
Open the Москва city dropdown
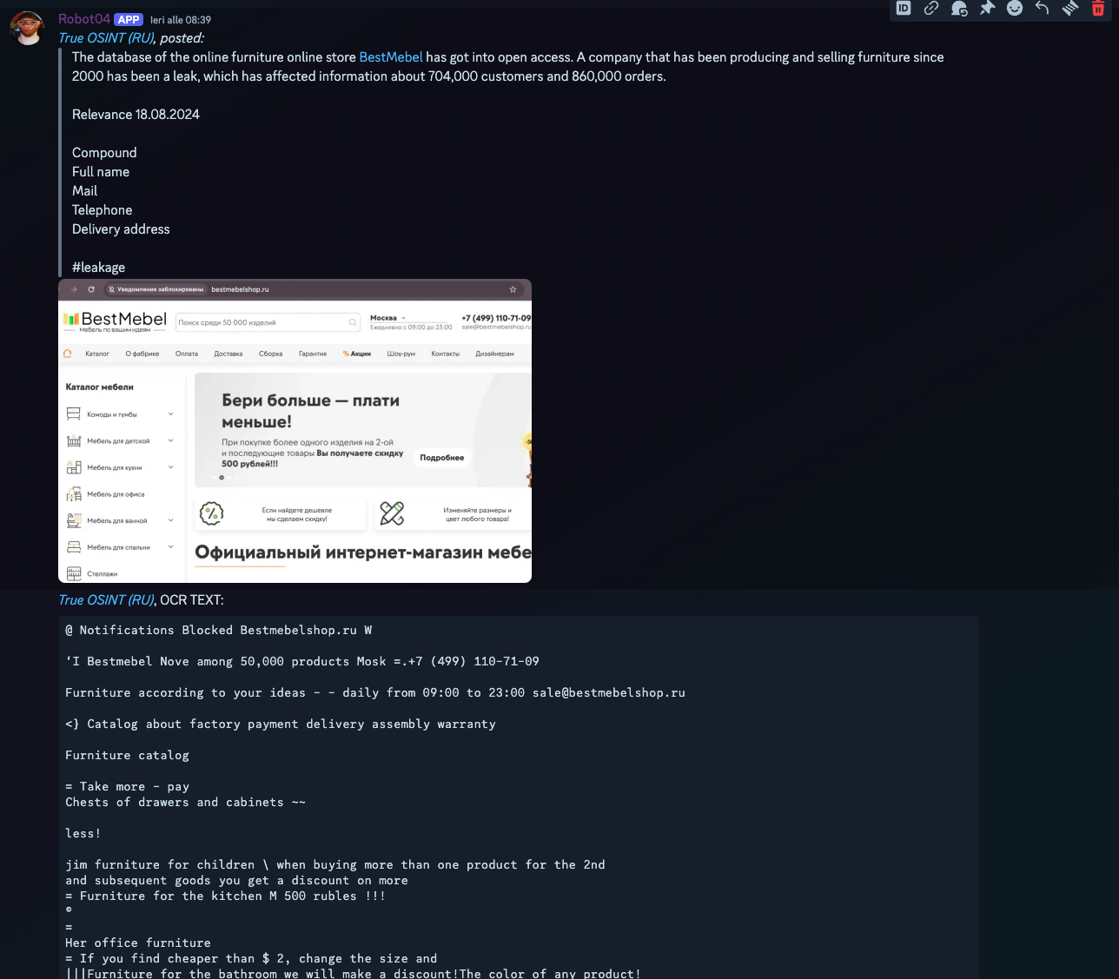pyautogui.click(x=387, y=318)
